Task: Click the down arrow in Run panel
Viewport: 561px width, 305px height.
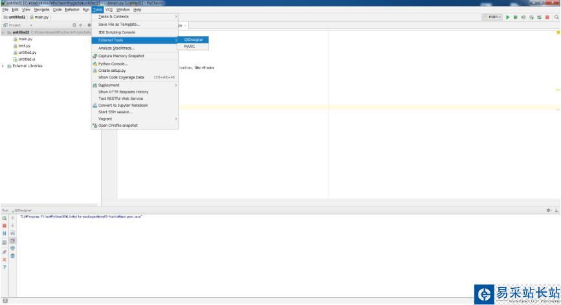Action: [12, 225]
